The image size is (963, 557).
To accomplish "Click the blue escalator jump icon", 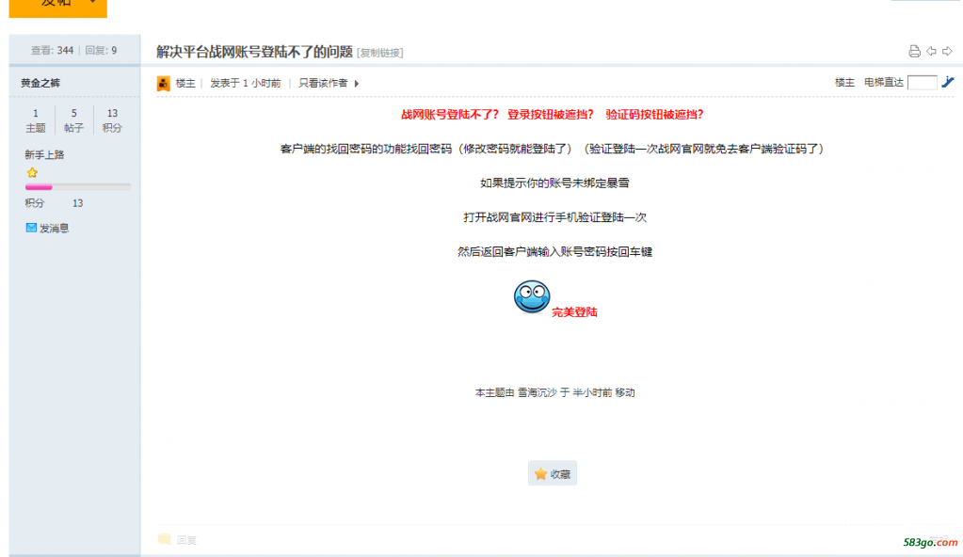I will 948,83.
